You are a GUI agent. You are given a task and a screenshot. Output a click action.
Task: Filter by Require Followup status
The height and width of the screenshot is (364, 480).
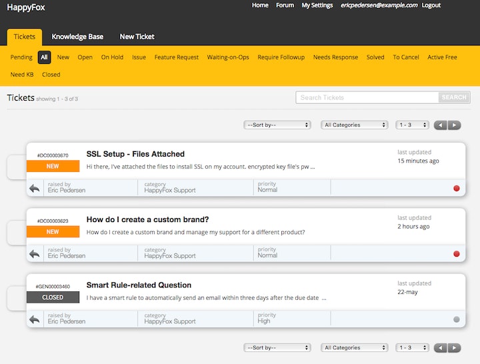coord(281,57)
